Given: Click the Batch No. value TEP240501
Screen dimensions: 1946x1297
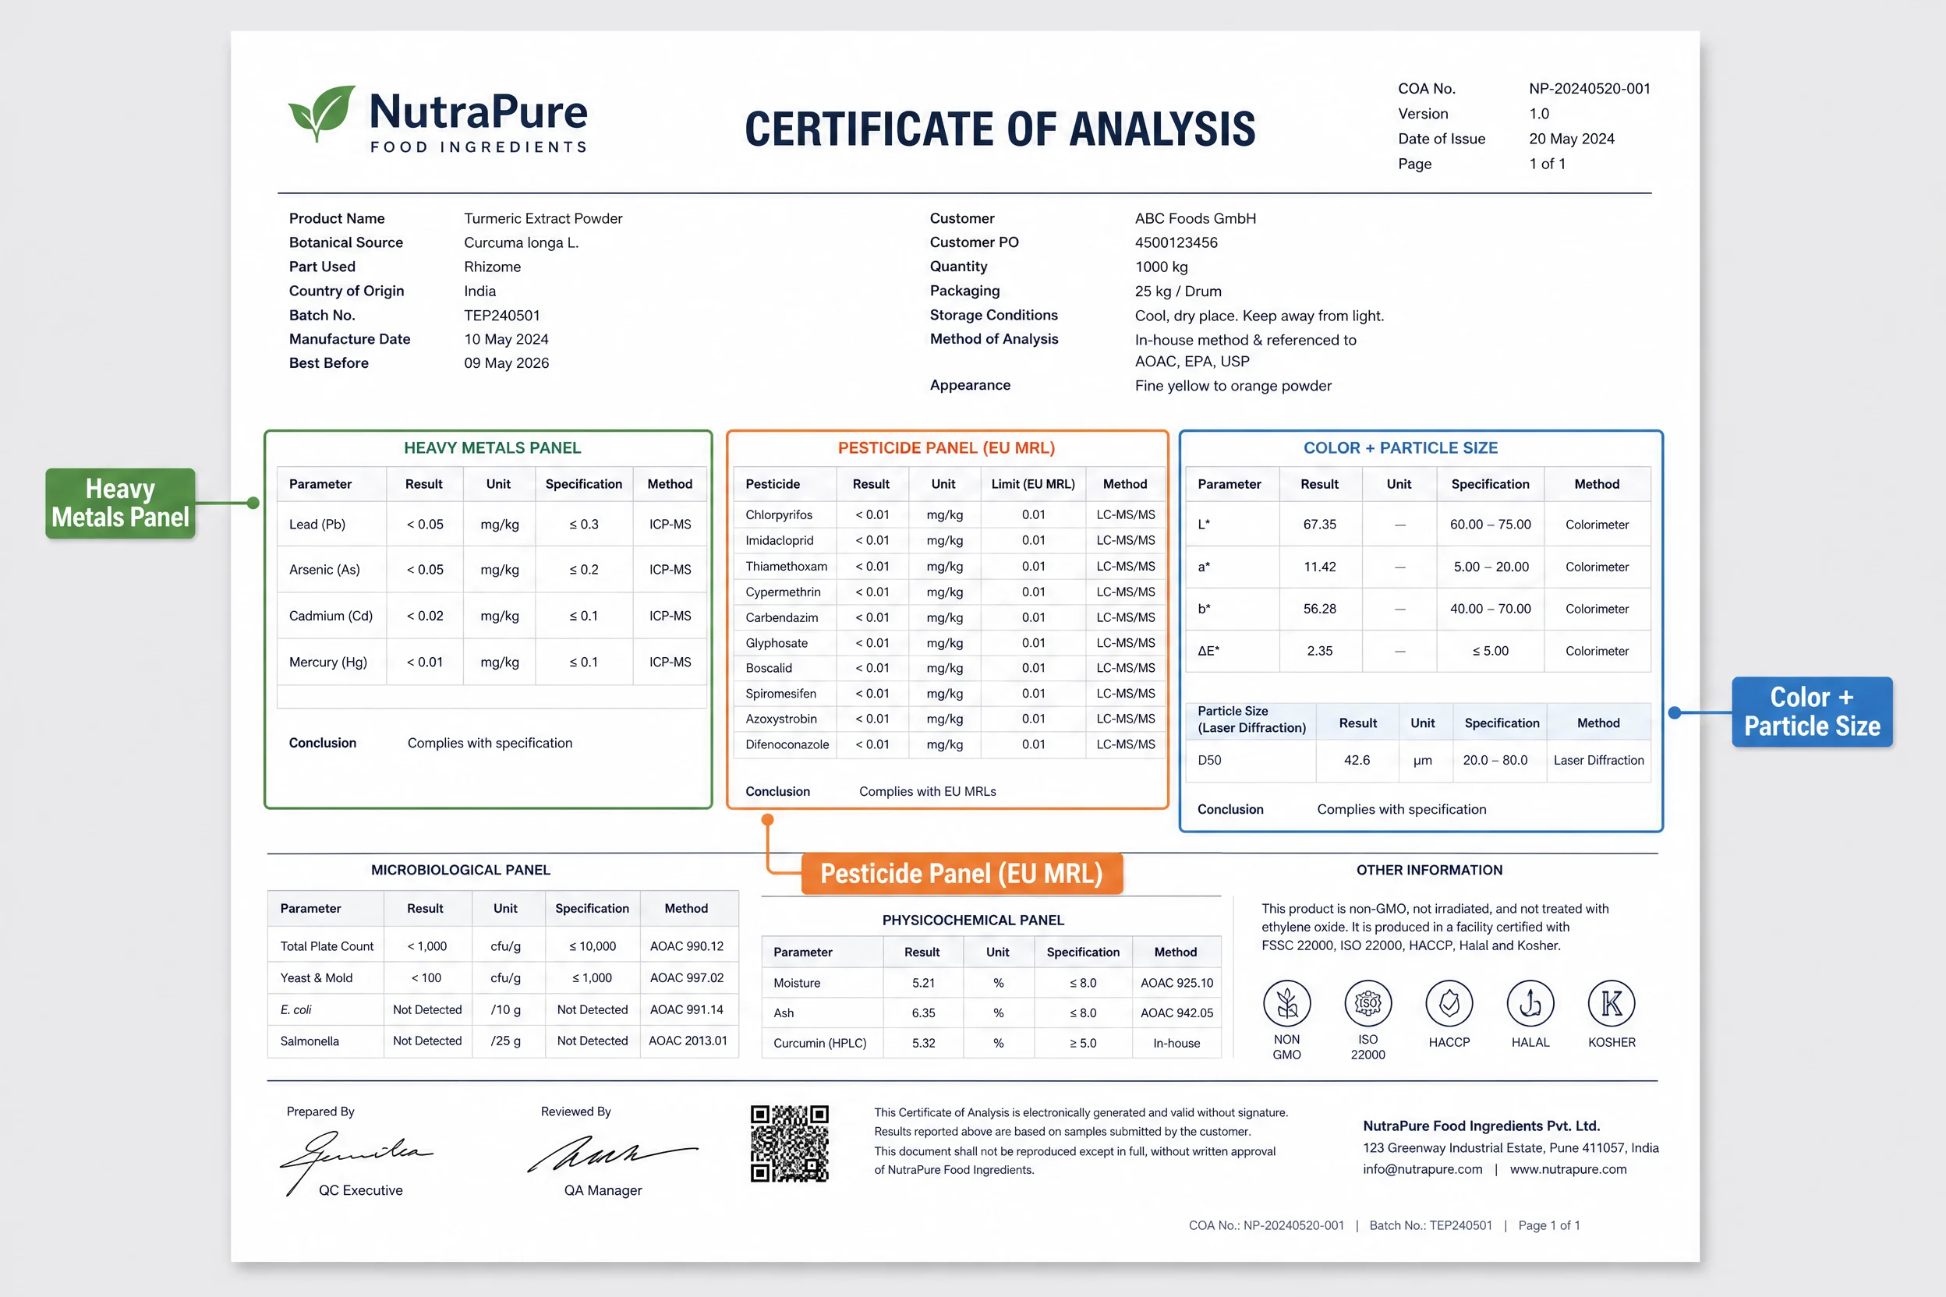Looking at the screenshot, I should tap(501, 315).
